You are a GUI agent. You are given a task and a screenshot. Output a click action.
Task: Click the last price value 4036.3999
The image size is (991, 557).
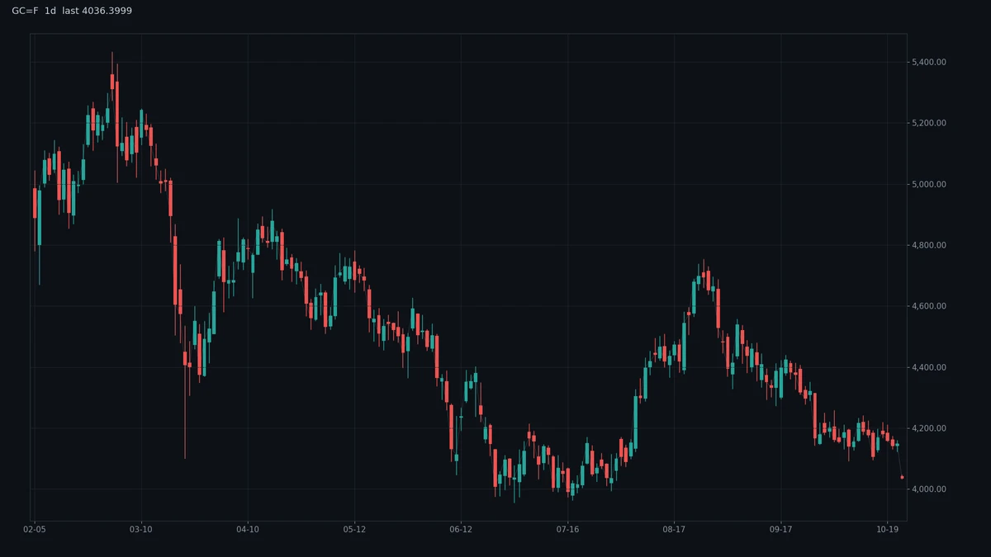point(107,11)
